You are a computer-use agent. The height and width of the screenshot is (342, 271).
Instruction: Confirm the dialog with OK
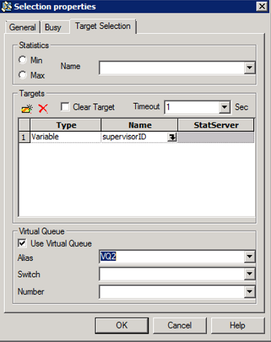(122, 325)
